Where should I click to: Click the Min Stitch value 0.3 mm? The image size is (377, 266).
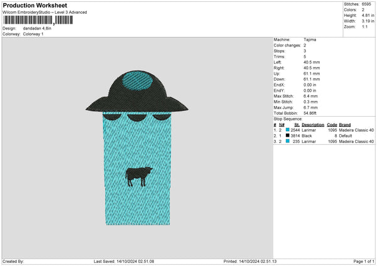tap(310, 102)
